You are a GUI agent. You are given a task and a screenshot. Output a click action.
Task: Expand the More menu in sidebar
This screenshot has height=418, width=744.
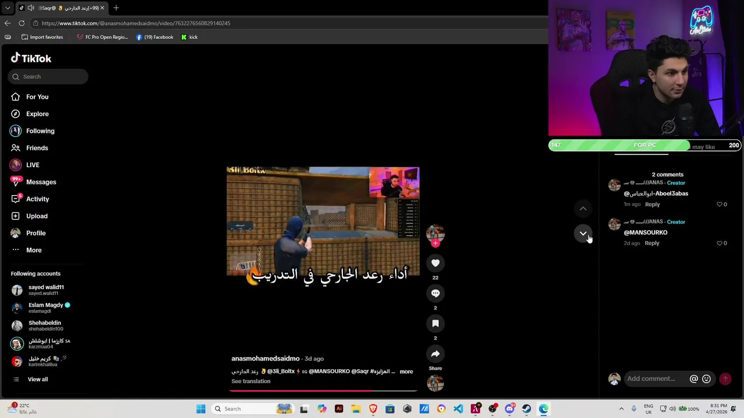click(34, 250)
